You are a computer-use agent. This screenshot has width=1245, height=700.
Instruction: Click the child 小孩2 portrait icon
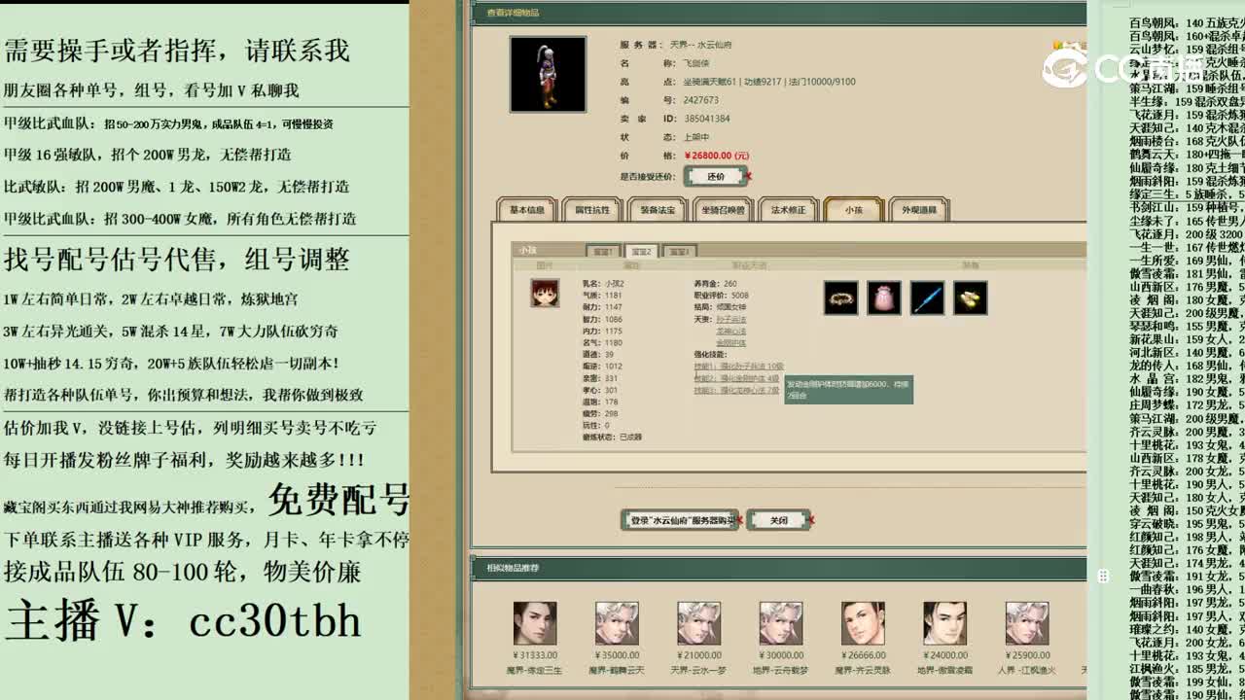(x=545, y=293)
